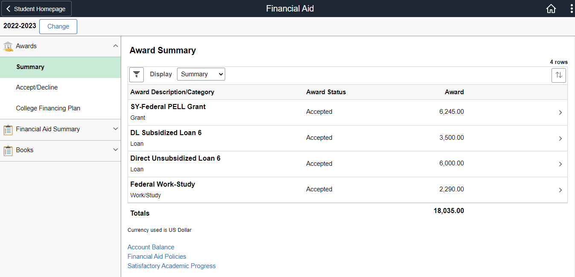Screen dimensions: 575x277
Task: Select the Books navigation heading
Action: pos(25,150)
